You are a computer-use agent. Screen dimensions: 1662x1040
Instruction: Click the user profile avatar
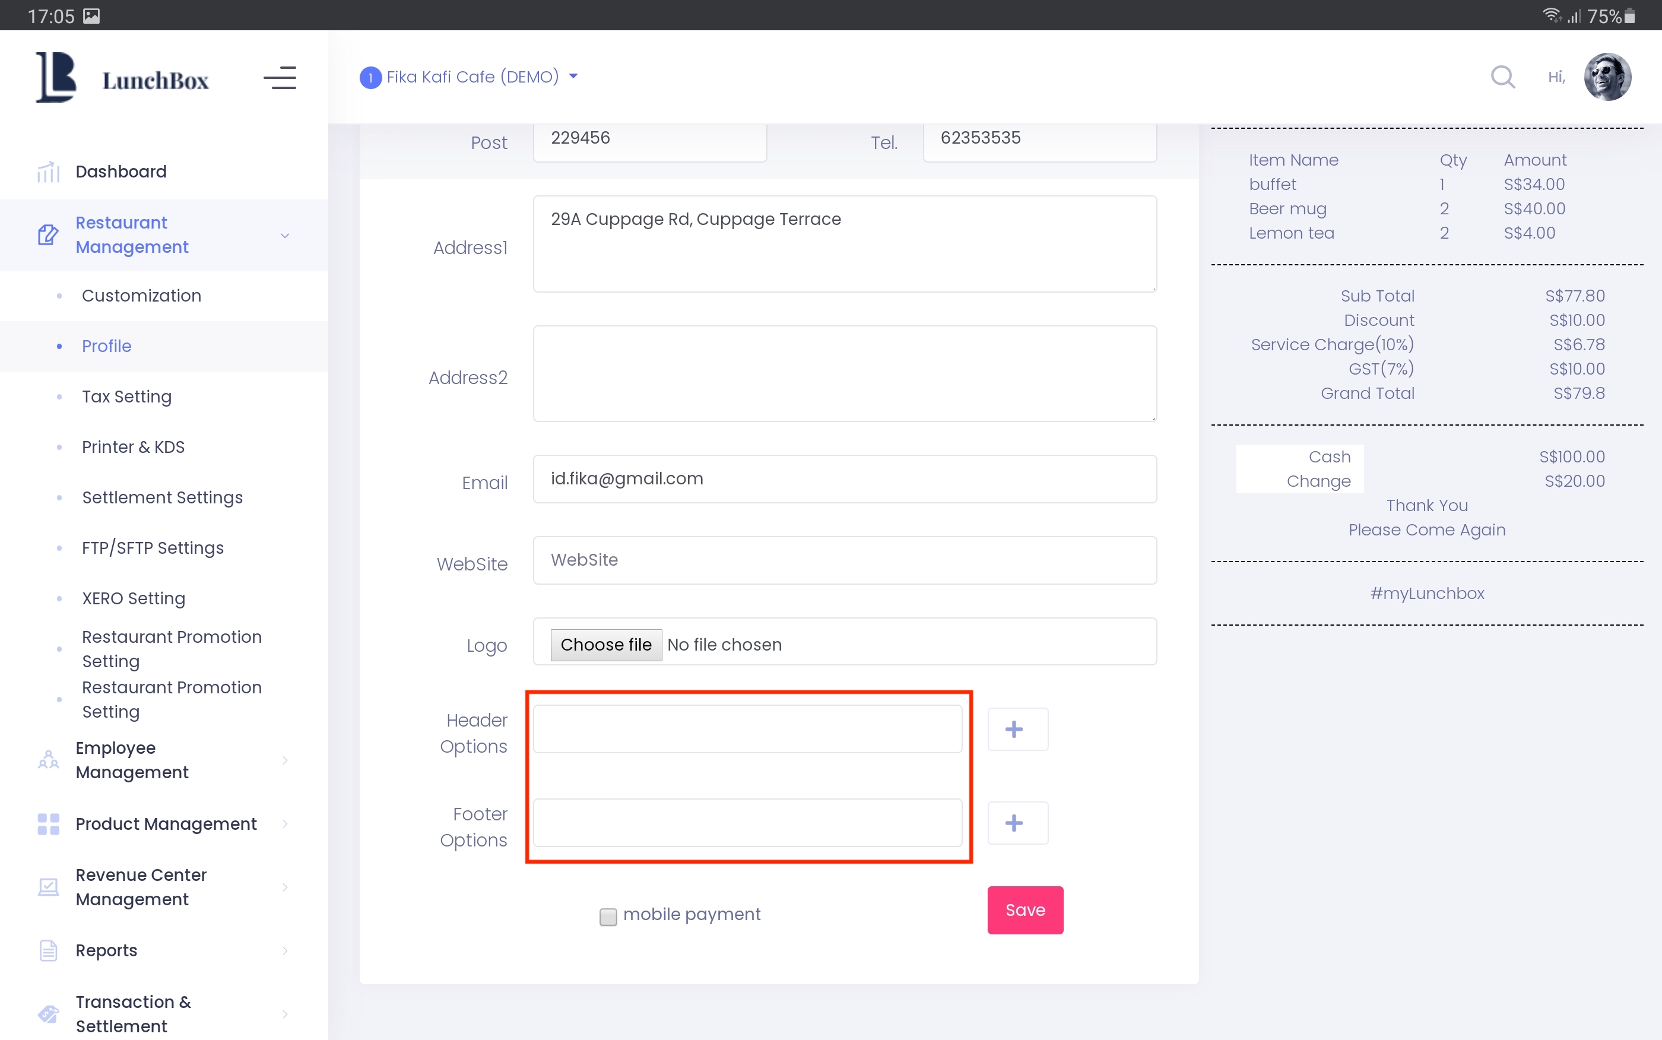click(1607, 77)
